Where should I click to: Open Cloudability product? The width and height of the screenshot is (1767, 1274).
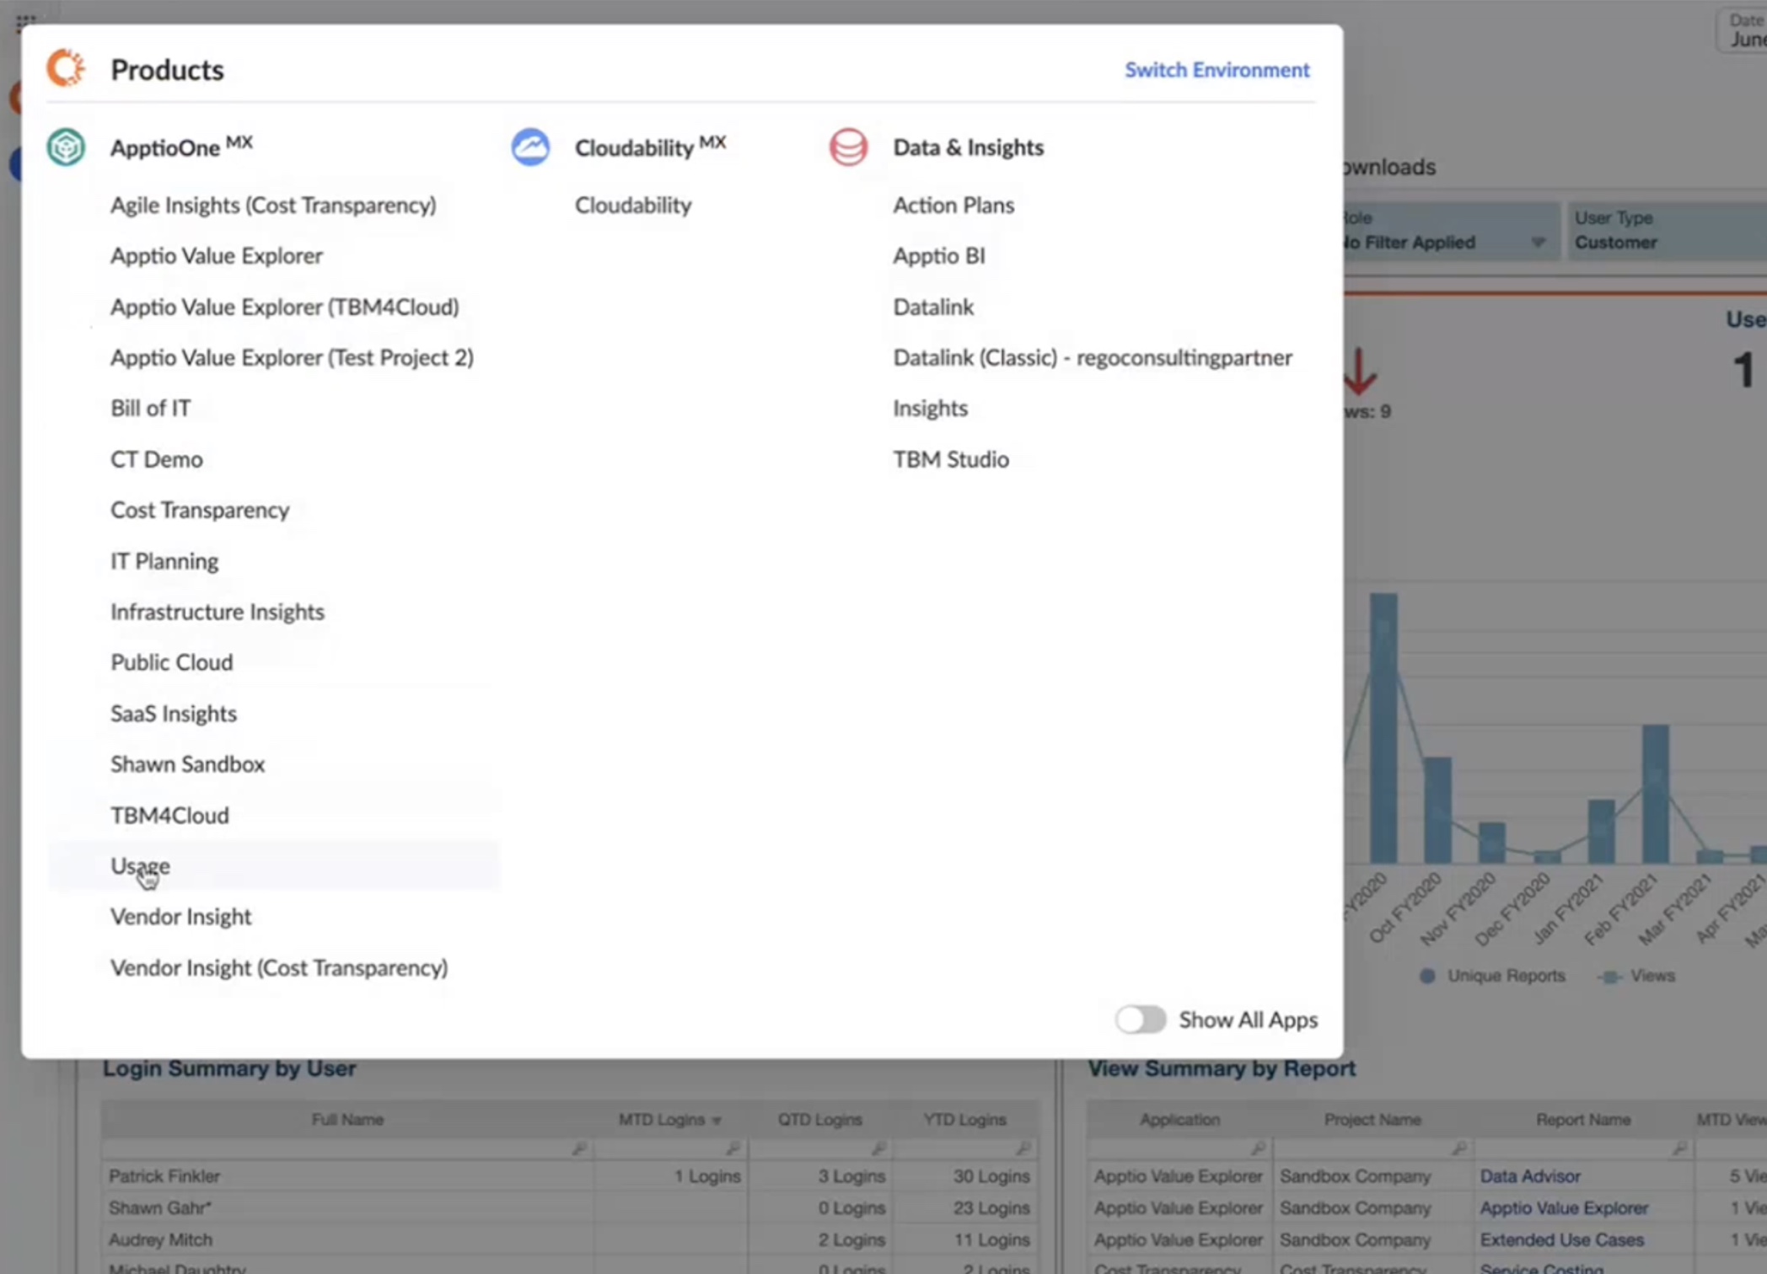(x=633, y=205)
